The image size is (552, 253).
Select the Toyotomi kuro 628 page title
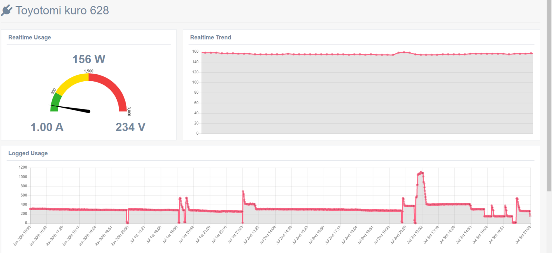pyautogui.click(x=62, y=10)
